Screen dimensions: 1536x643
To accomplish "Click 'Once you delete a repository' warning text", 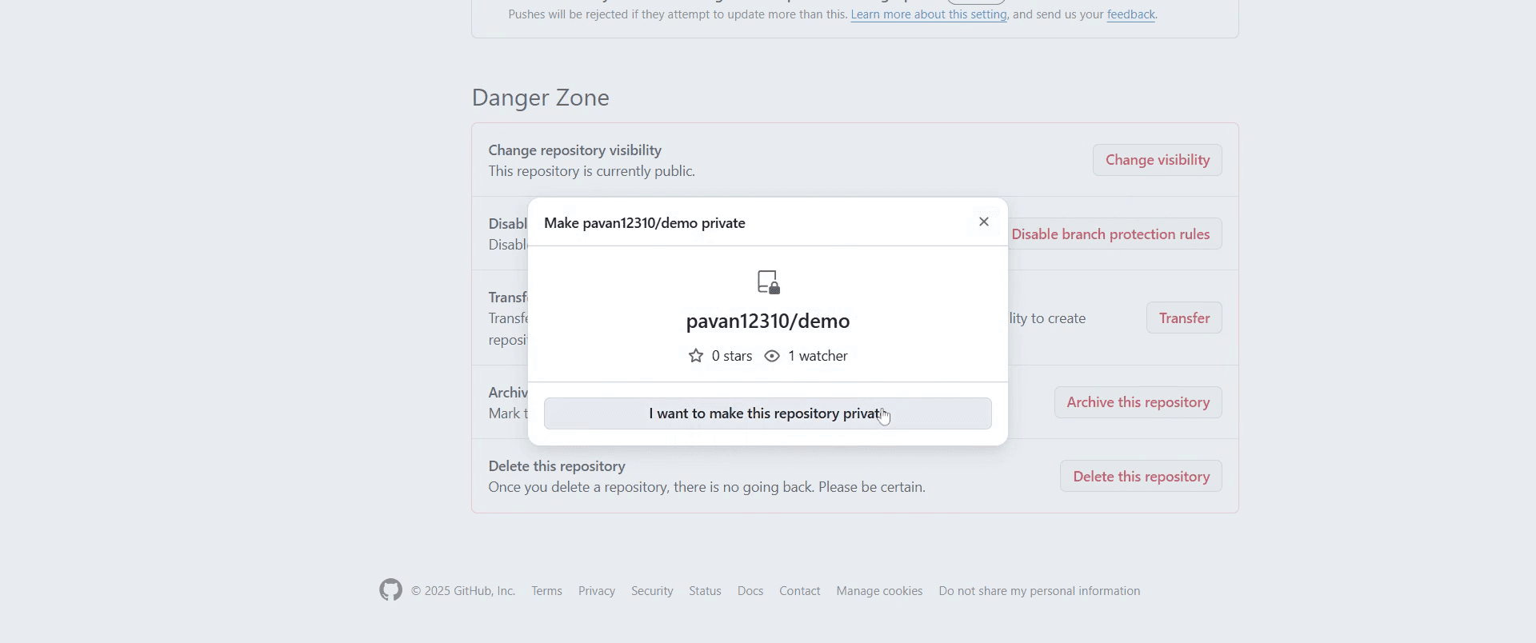I will 707,487.
